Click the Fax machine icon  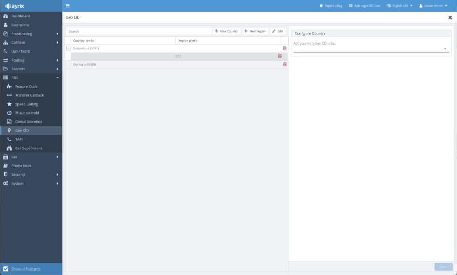click(5, 157)
